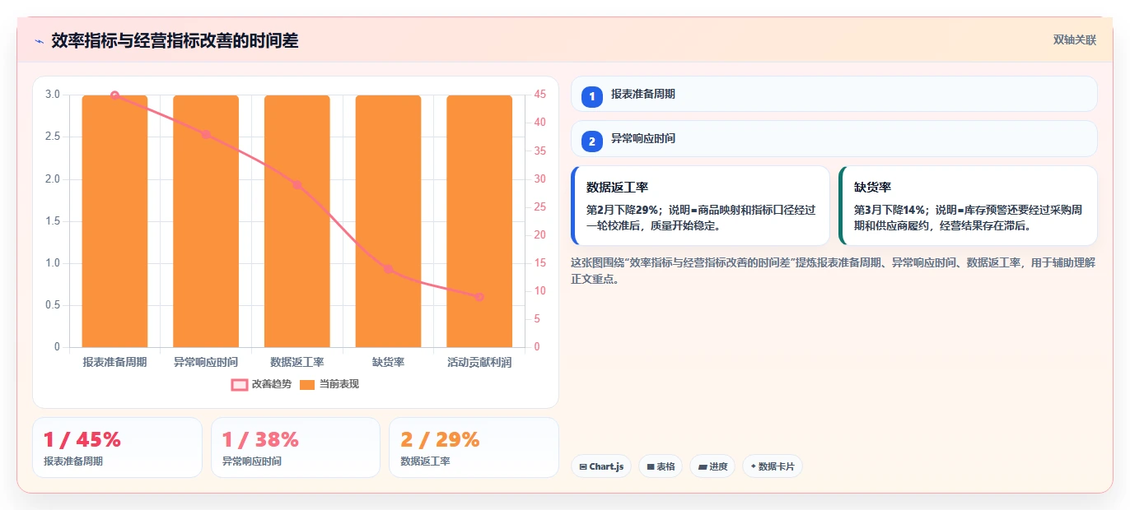
Task: Click the icon in the 进度 tag
Action: [x=703, y=466]
